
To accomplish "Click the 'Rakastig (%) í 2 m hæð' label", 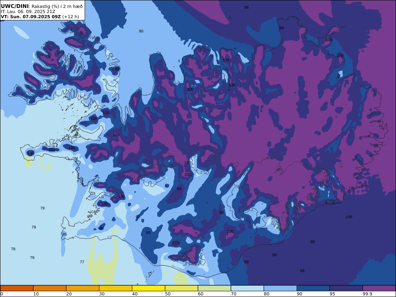I will (x=57, y=6).
